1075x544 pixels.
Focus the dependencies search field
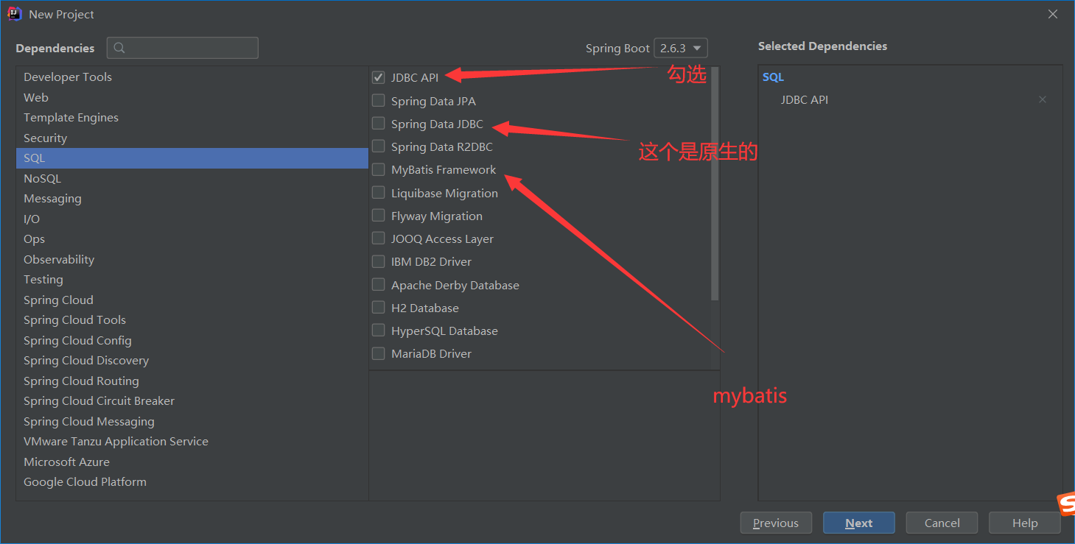183,48
